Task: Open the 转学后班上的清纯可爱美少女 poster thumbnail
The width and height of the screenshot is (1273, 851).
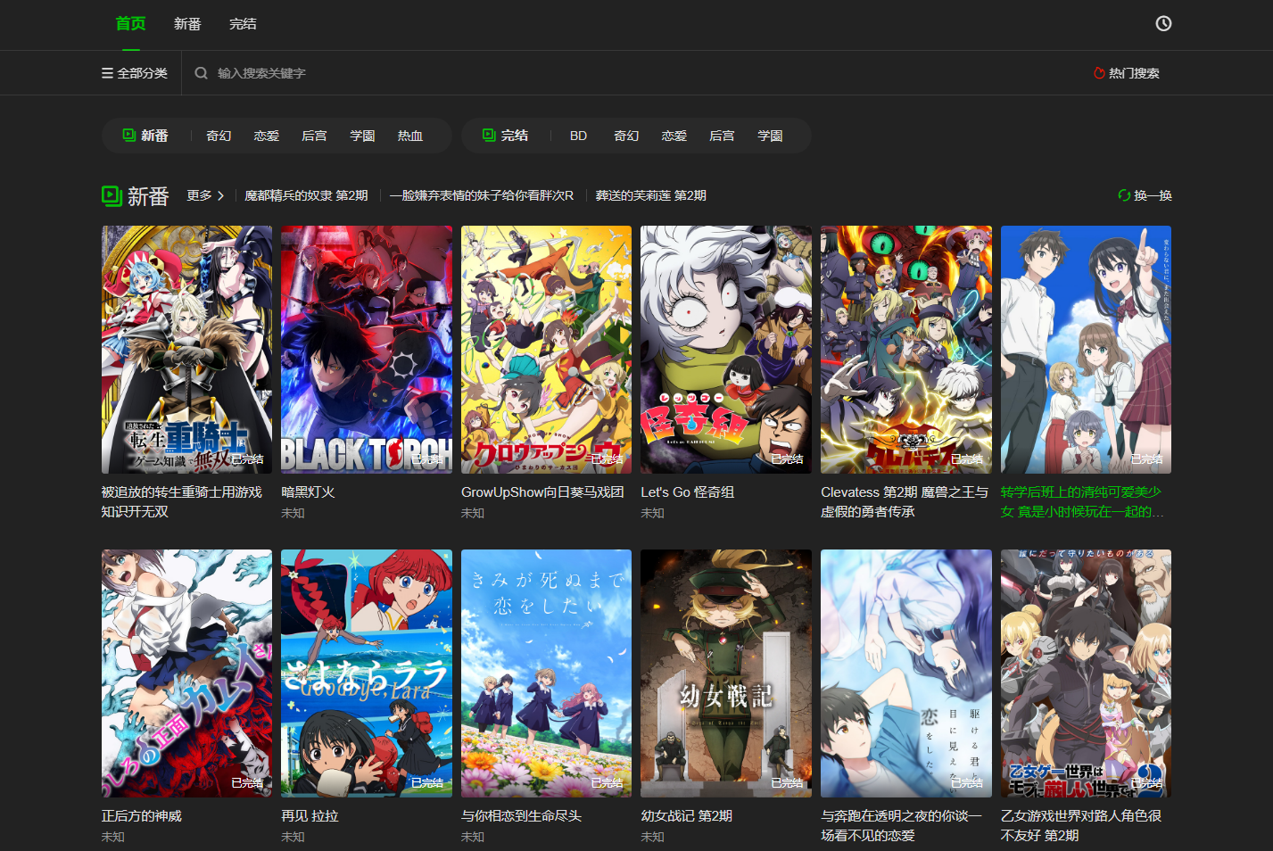Action: pyautogui.click(x=1086, y=350)
